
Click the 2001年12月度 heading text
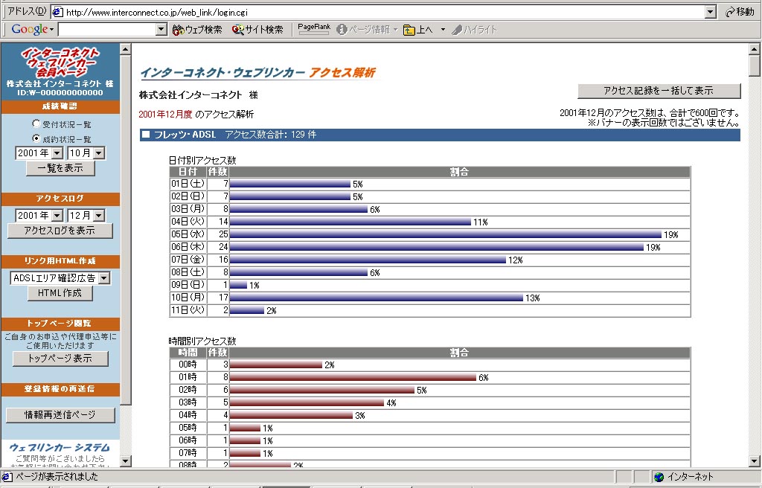tap(165, 115)
